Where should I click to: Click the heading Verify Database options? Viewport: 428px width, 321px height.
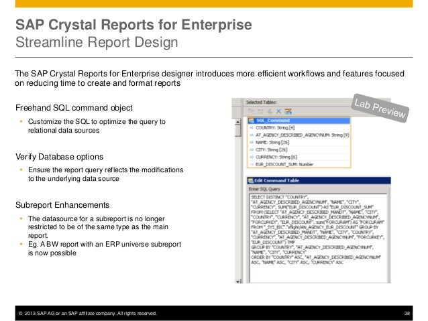coord(59,157)
